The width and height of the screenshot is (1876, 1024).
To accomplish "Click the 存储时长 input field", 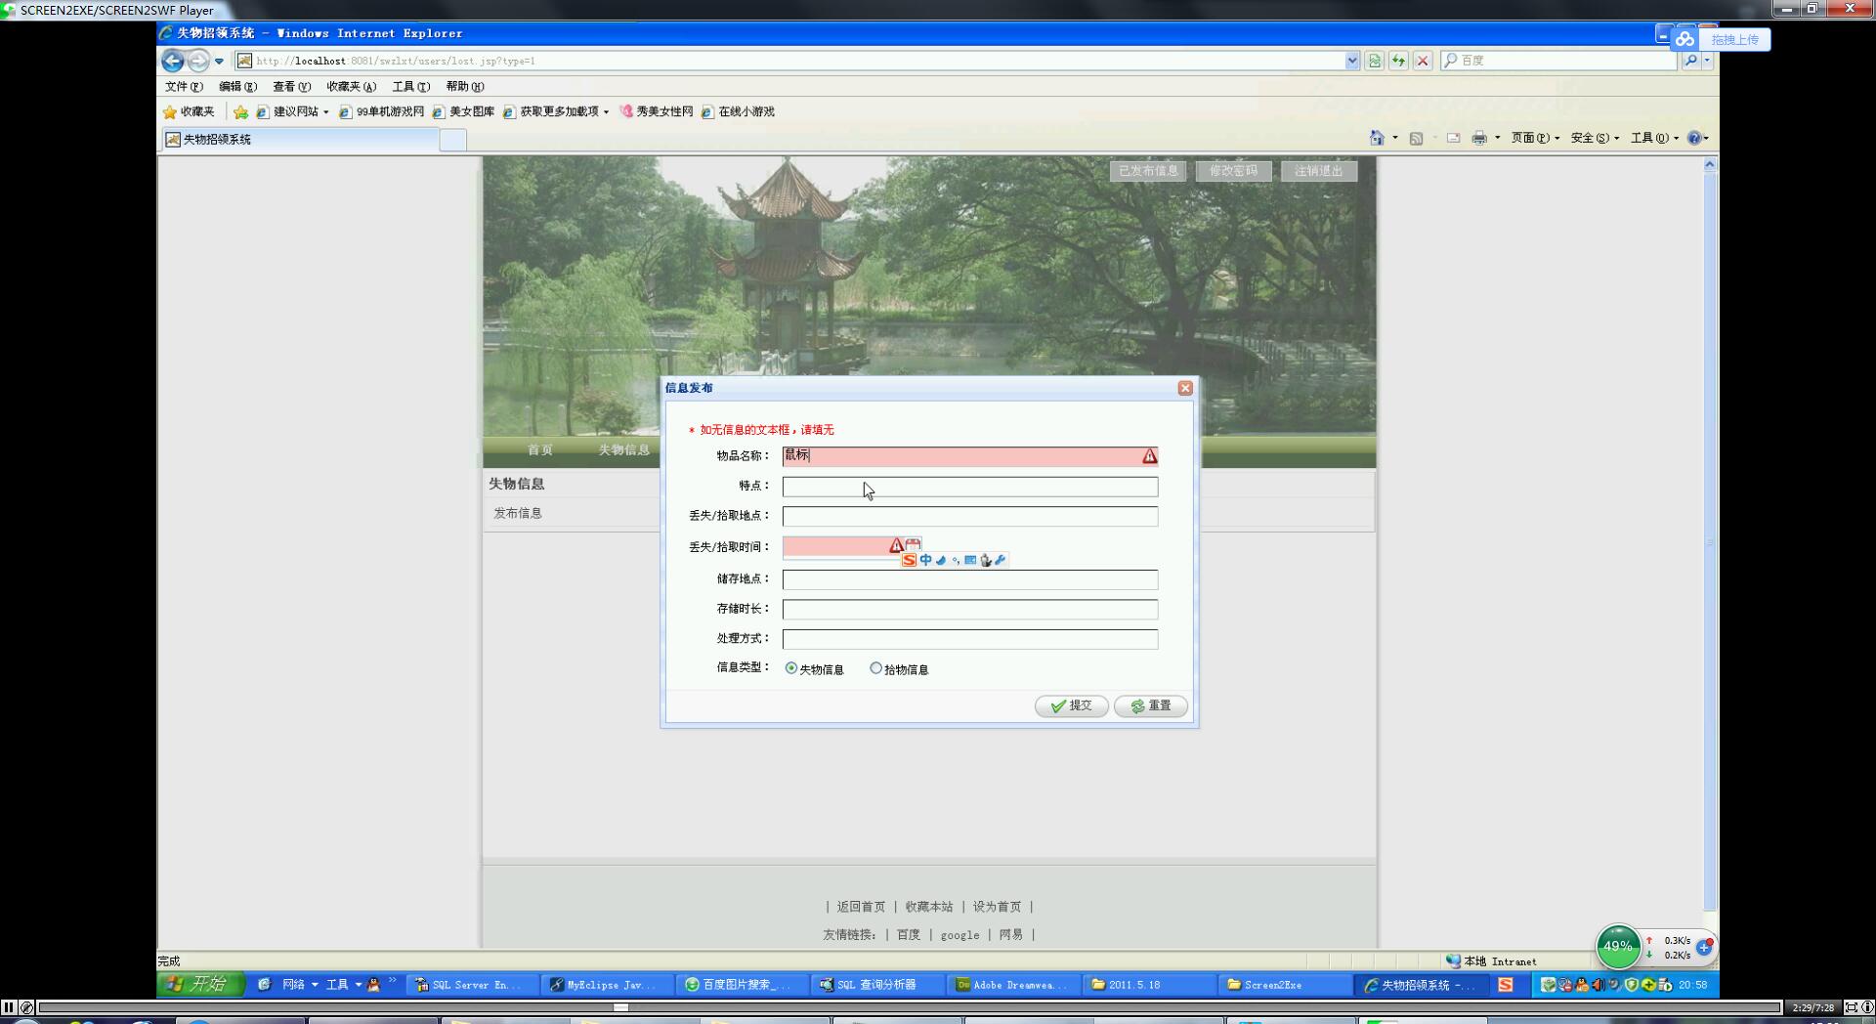I will (970, 609).
